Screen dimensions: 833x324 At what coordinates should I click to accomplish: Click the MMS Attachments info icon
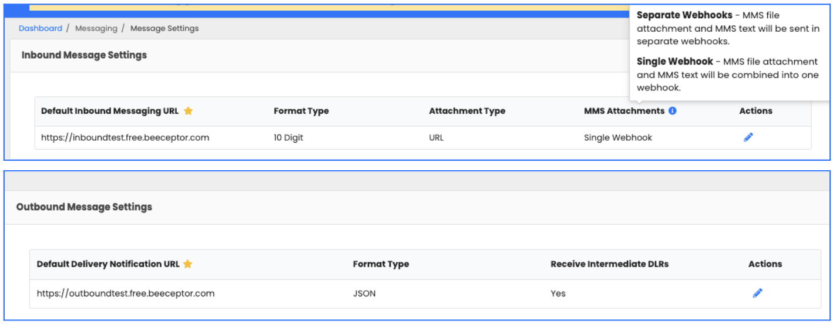(673, 110)
